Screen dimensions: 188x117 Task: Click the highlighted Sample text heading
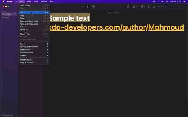tap(70, 18)
